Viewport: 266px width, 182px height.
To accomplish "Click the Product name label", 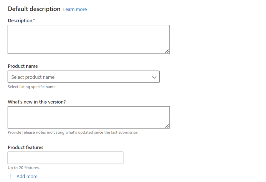I will 23,66.
